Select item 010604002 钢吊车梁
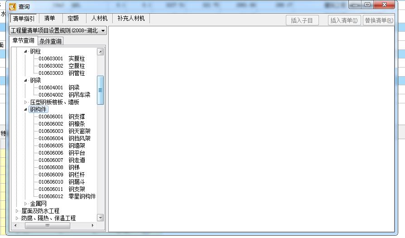Image resolution: width=405 pixels, height=238 pixels. point(65,95)
